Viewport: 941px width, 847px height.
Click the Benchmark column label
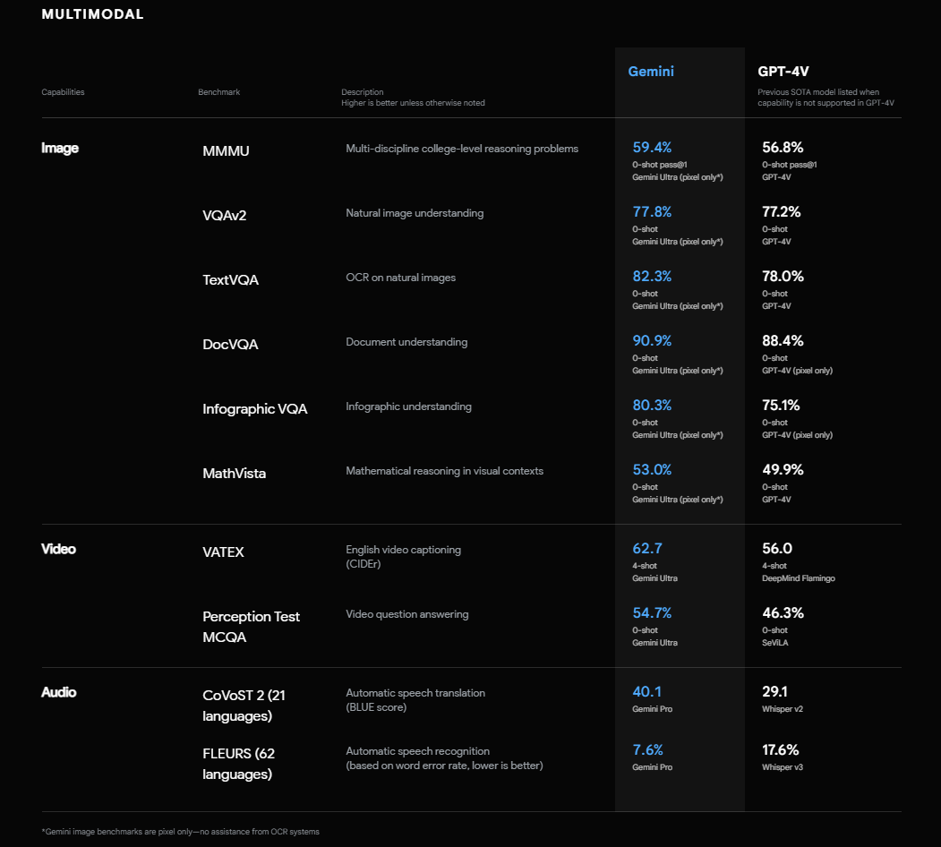[x=219, y=92]
